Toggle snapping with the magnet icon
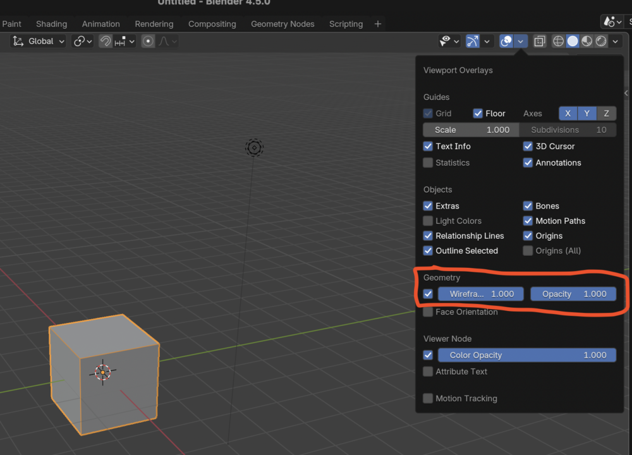This screenshot has width=632, height=455. (105, 41)
